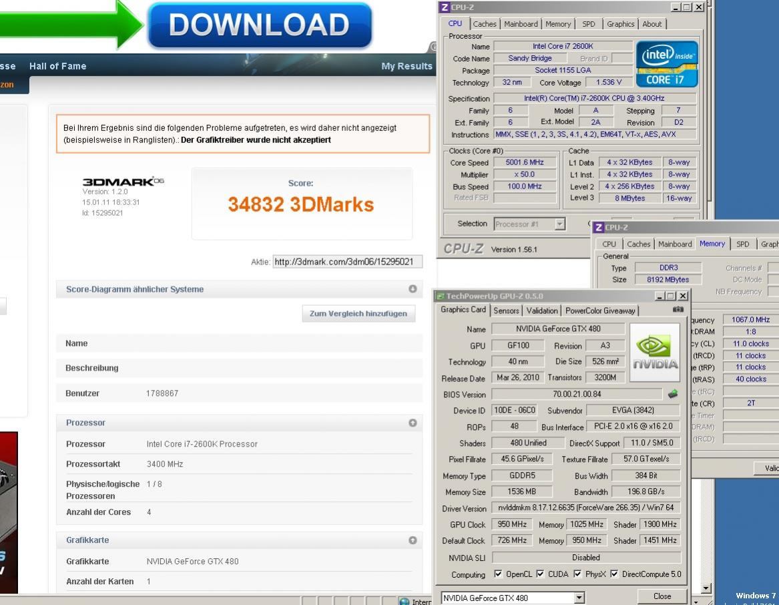Image resolution: width=779 pixels, height=605 pixels.
Task: Click the DRAM frequency 1067.0 MHz value
Action: click(750, 320)
